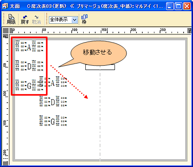The image size is (193, 167).
Task: Select the lower D seating block
Action: [53, 101]
